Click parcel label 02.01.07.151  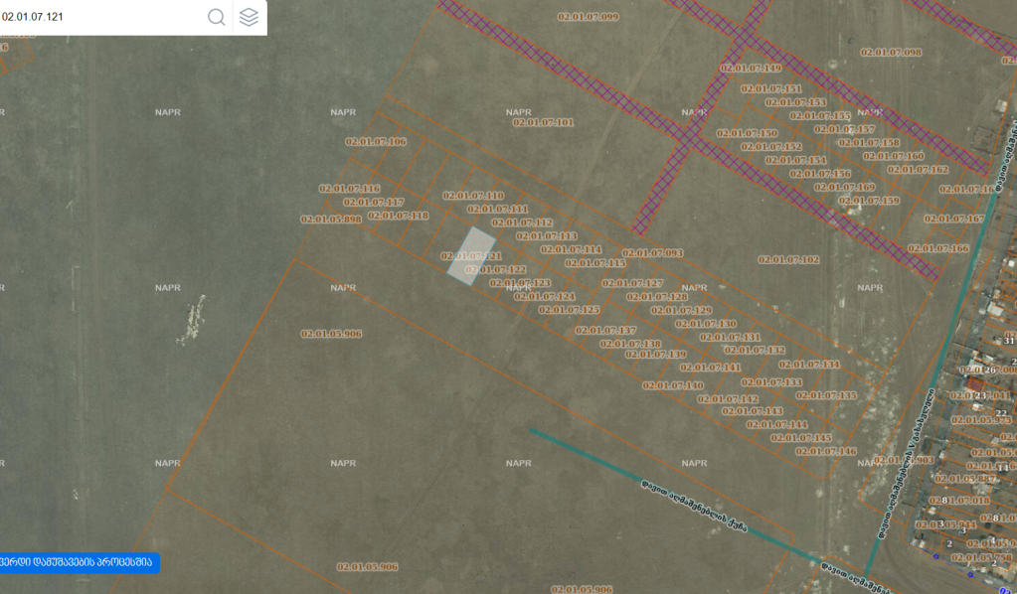tap(771, 88)
